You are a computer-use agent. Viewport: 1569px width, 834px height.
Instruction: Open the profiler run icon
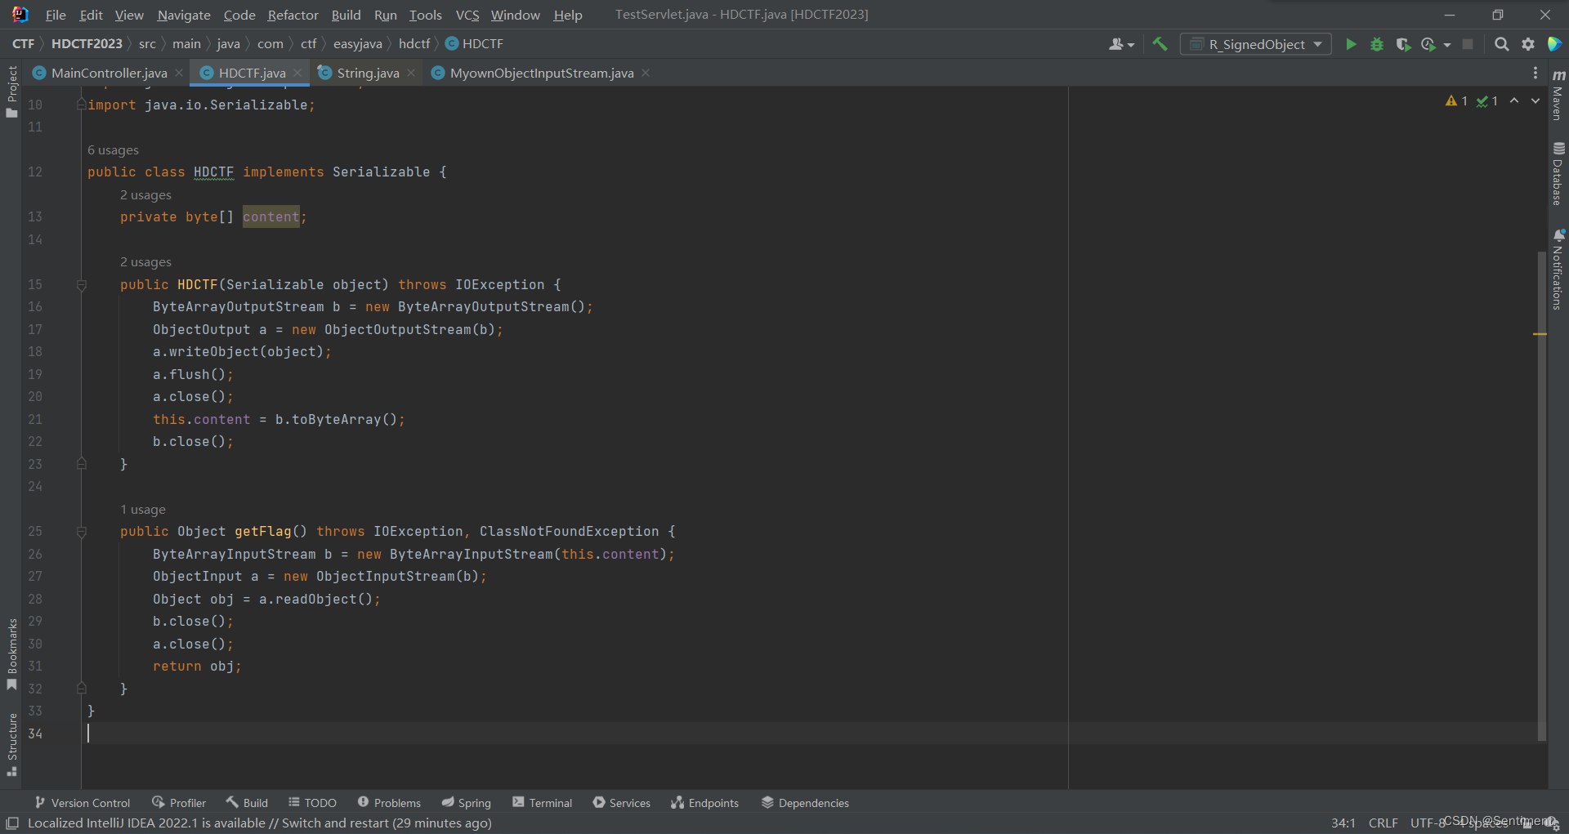coord(1428,44)
